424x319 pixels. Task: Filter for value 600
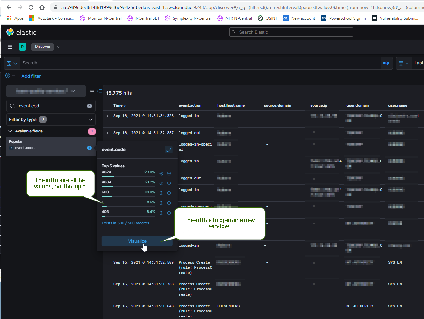(161, 193)
